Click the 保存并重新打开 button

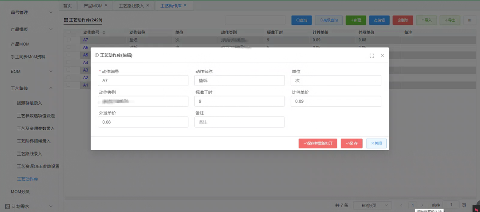(x=318, y=144)
